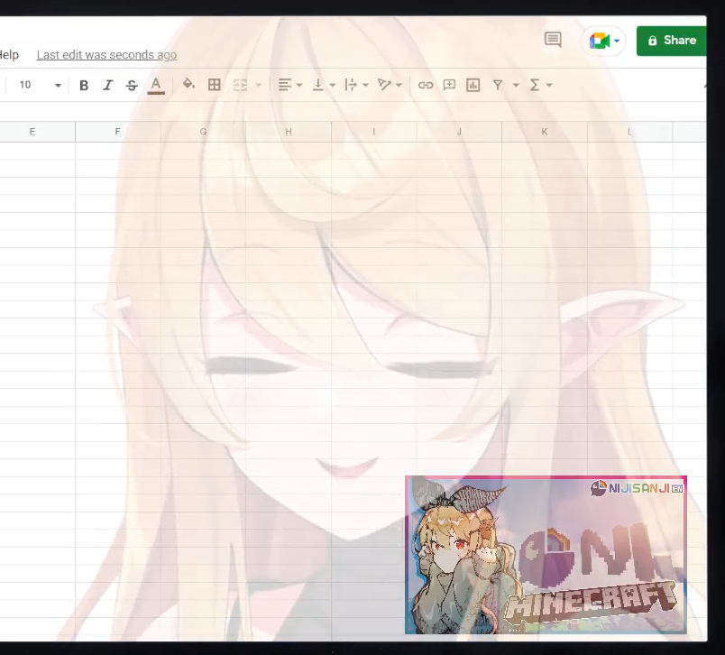Click the green Share button
The height and width of the screenshot is (655, 725).
[672, 41]
